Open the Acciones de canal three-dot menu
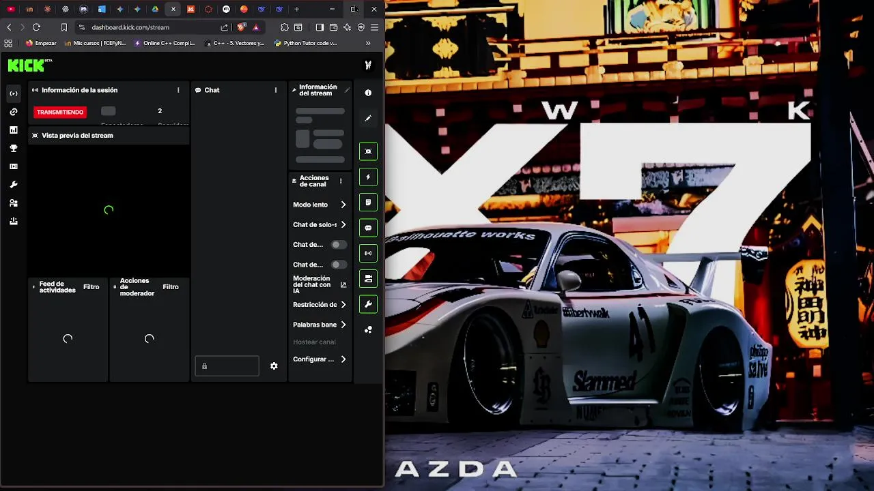 pyautogui.click(x=341, y=181)
